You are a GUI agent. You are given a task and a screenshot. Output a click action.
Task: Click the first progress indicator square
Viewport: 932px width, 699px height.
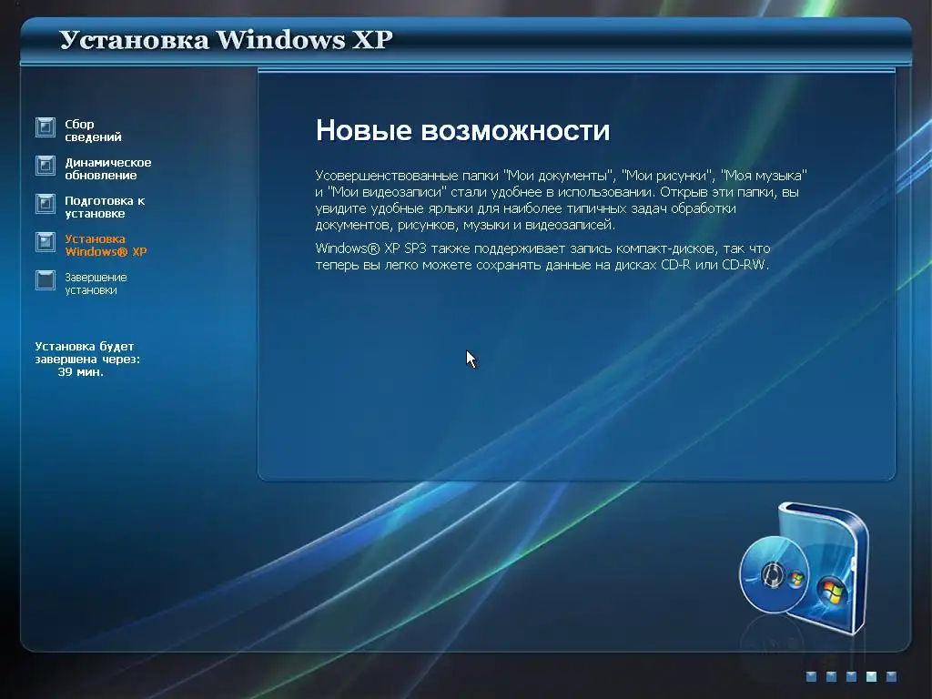pyautogui.click(x=811, y=676)
